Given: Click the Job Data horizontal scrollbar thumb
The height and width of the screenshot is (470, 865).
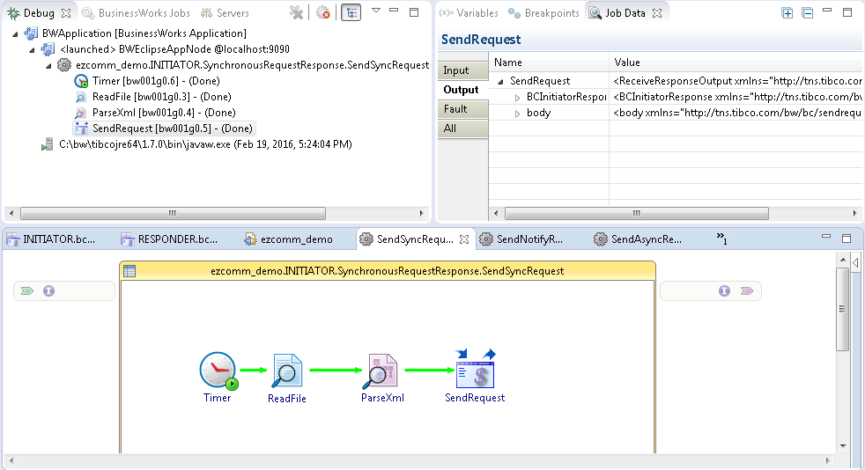Looking at the screenshot, I should 637,213.
